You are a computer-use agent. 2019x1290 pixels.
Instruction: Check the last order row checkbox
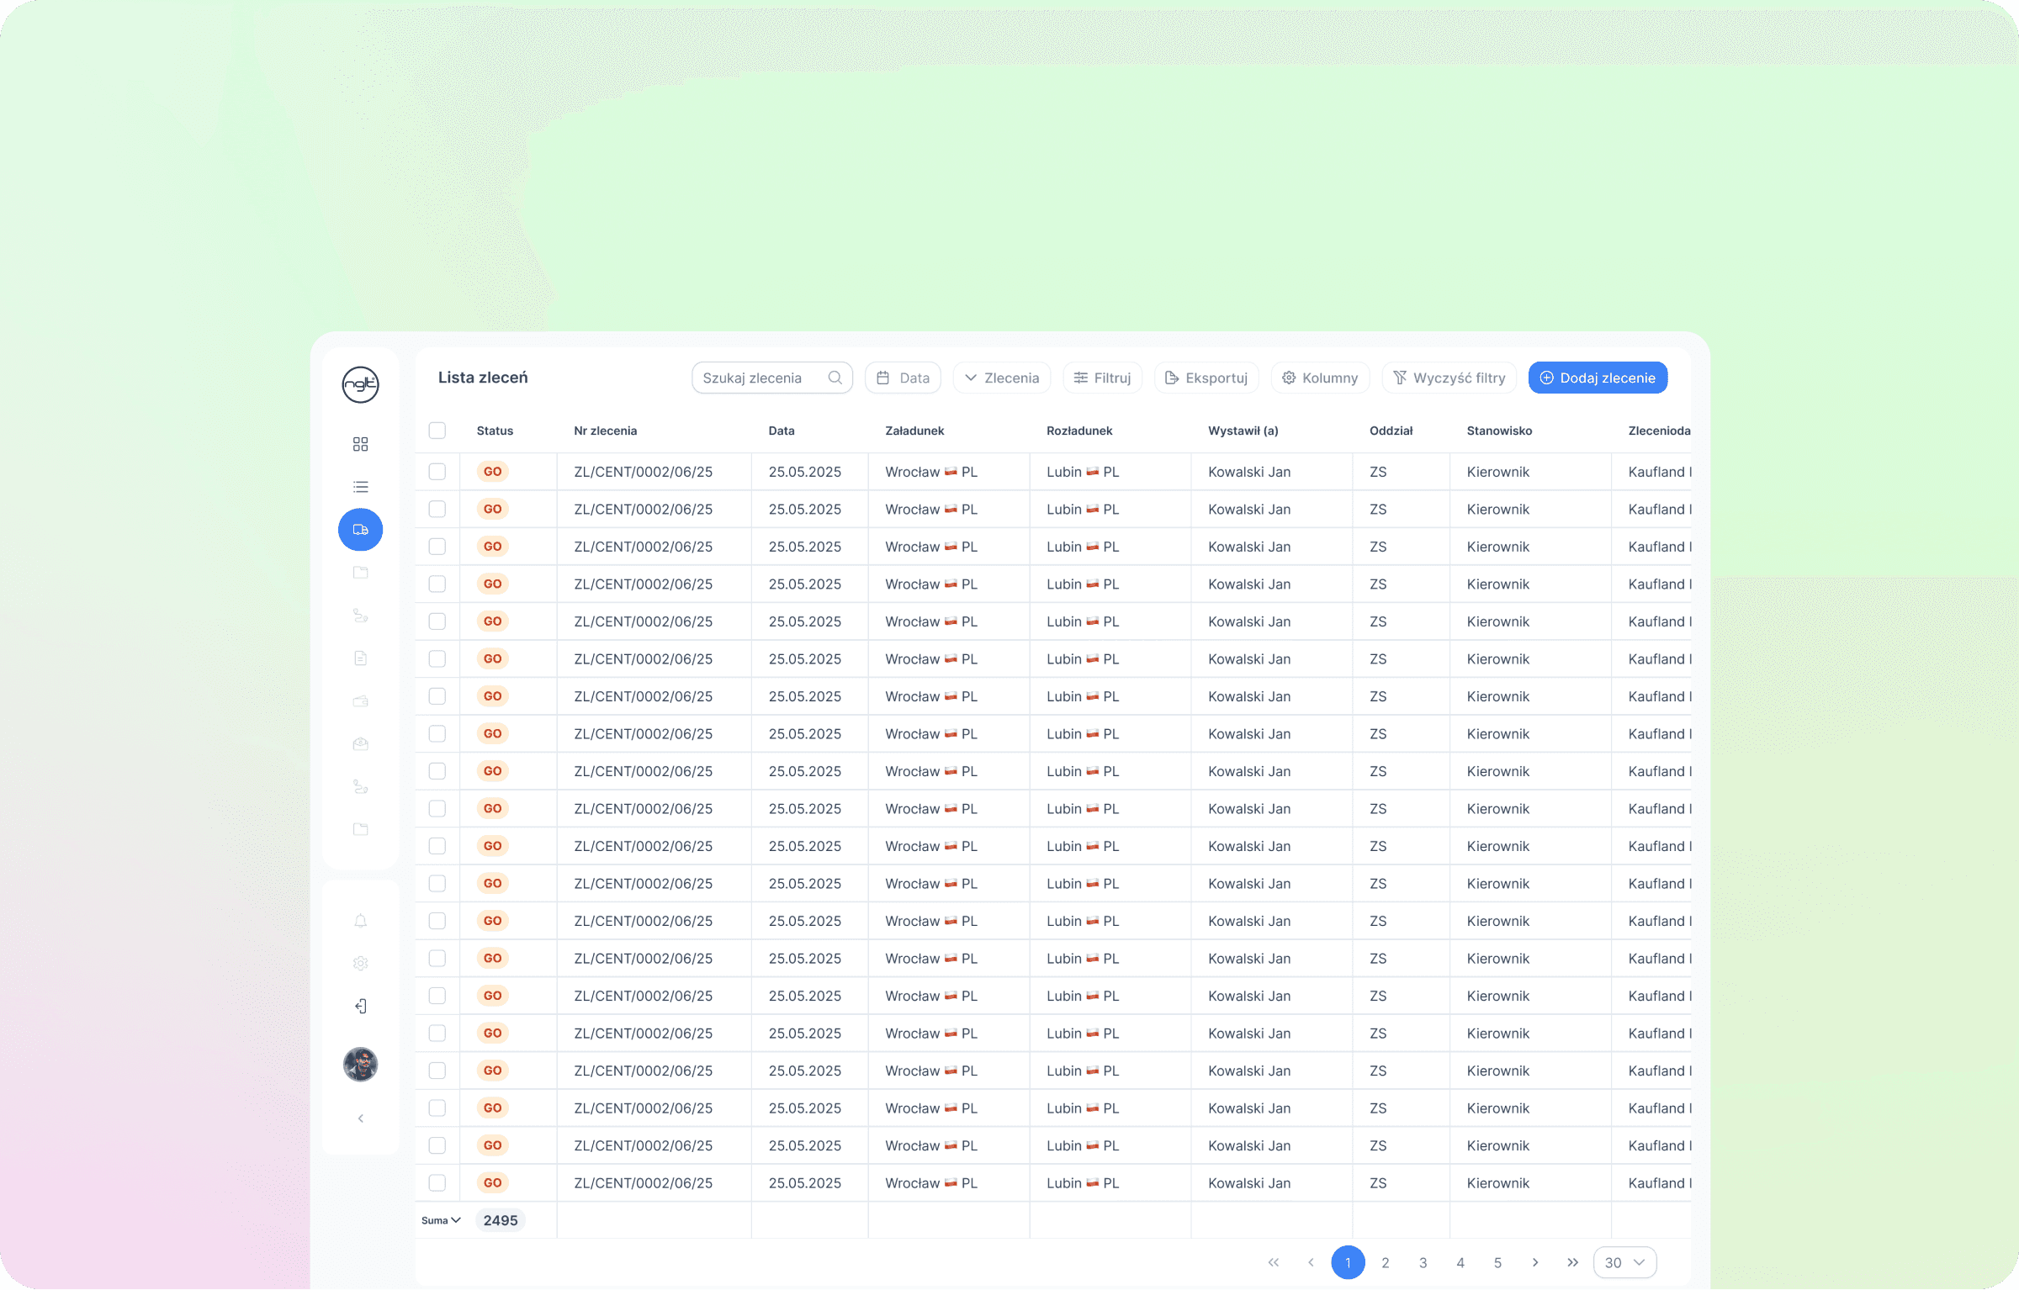pos(437,1183)
